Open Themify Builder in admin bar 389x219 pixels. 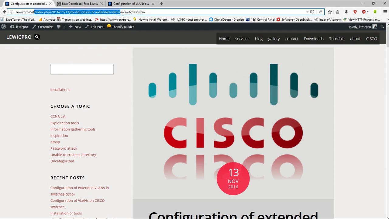[x=120, y=27]
